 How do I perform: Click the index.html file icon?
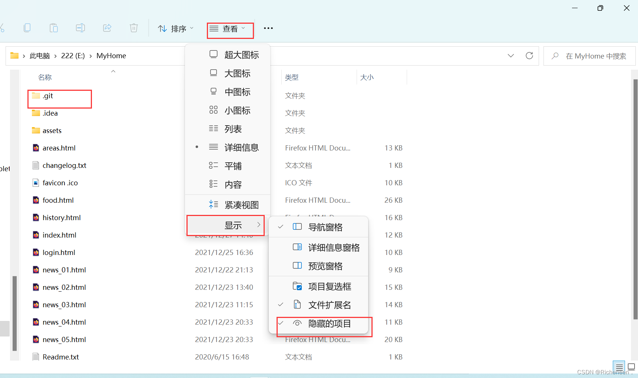pos(36,235)
